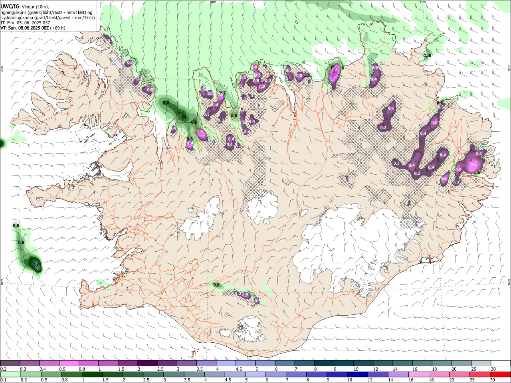Click the light purple rain-scale swatch at 14
The width and height of the screenshot is (511, 383).
pos(398,374)
